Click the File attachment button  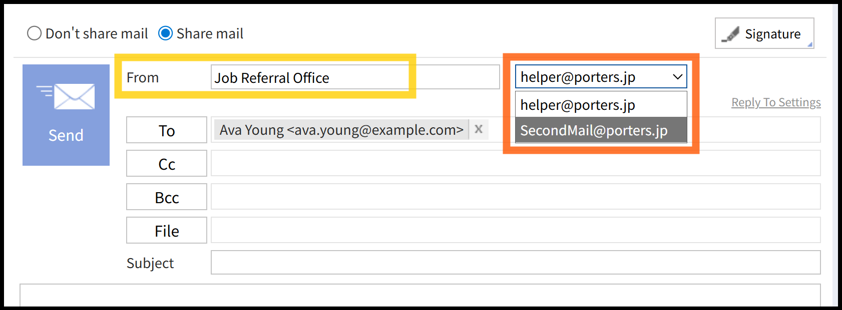coord(167,230)
